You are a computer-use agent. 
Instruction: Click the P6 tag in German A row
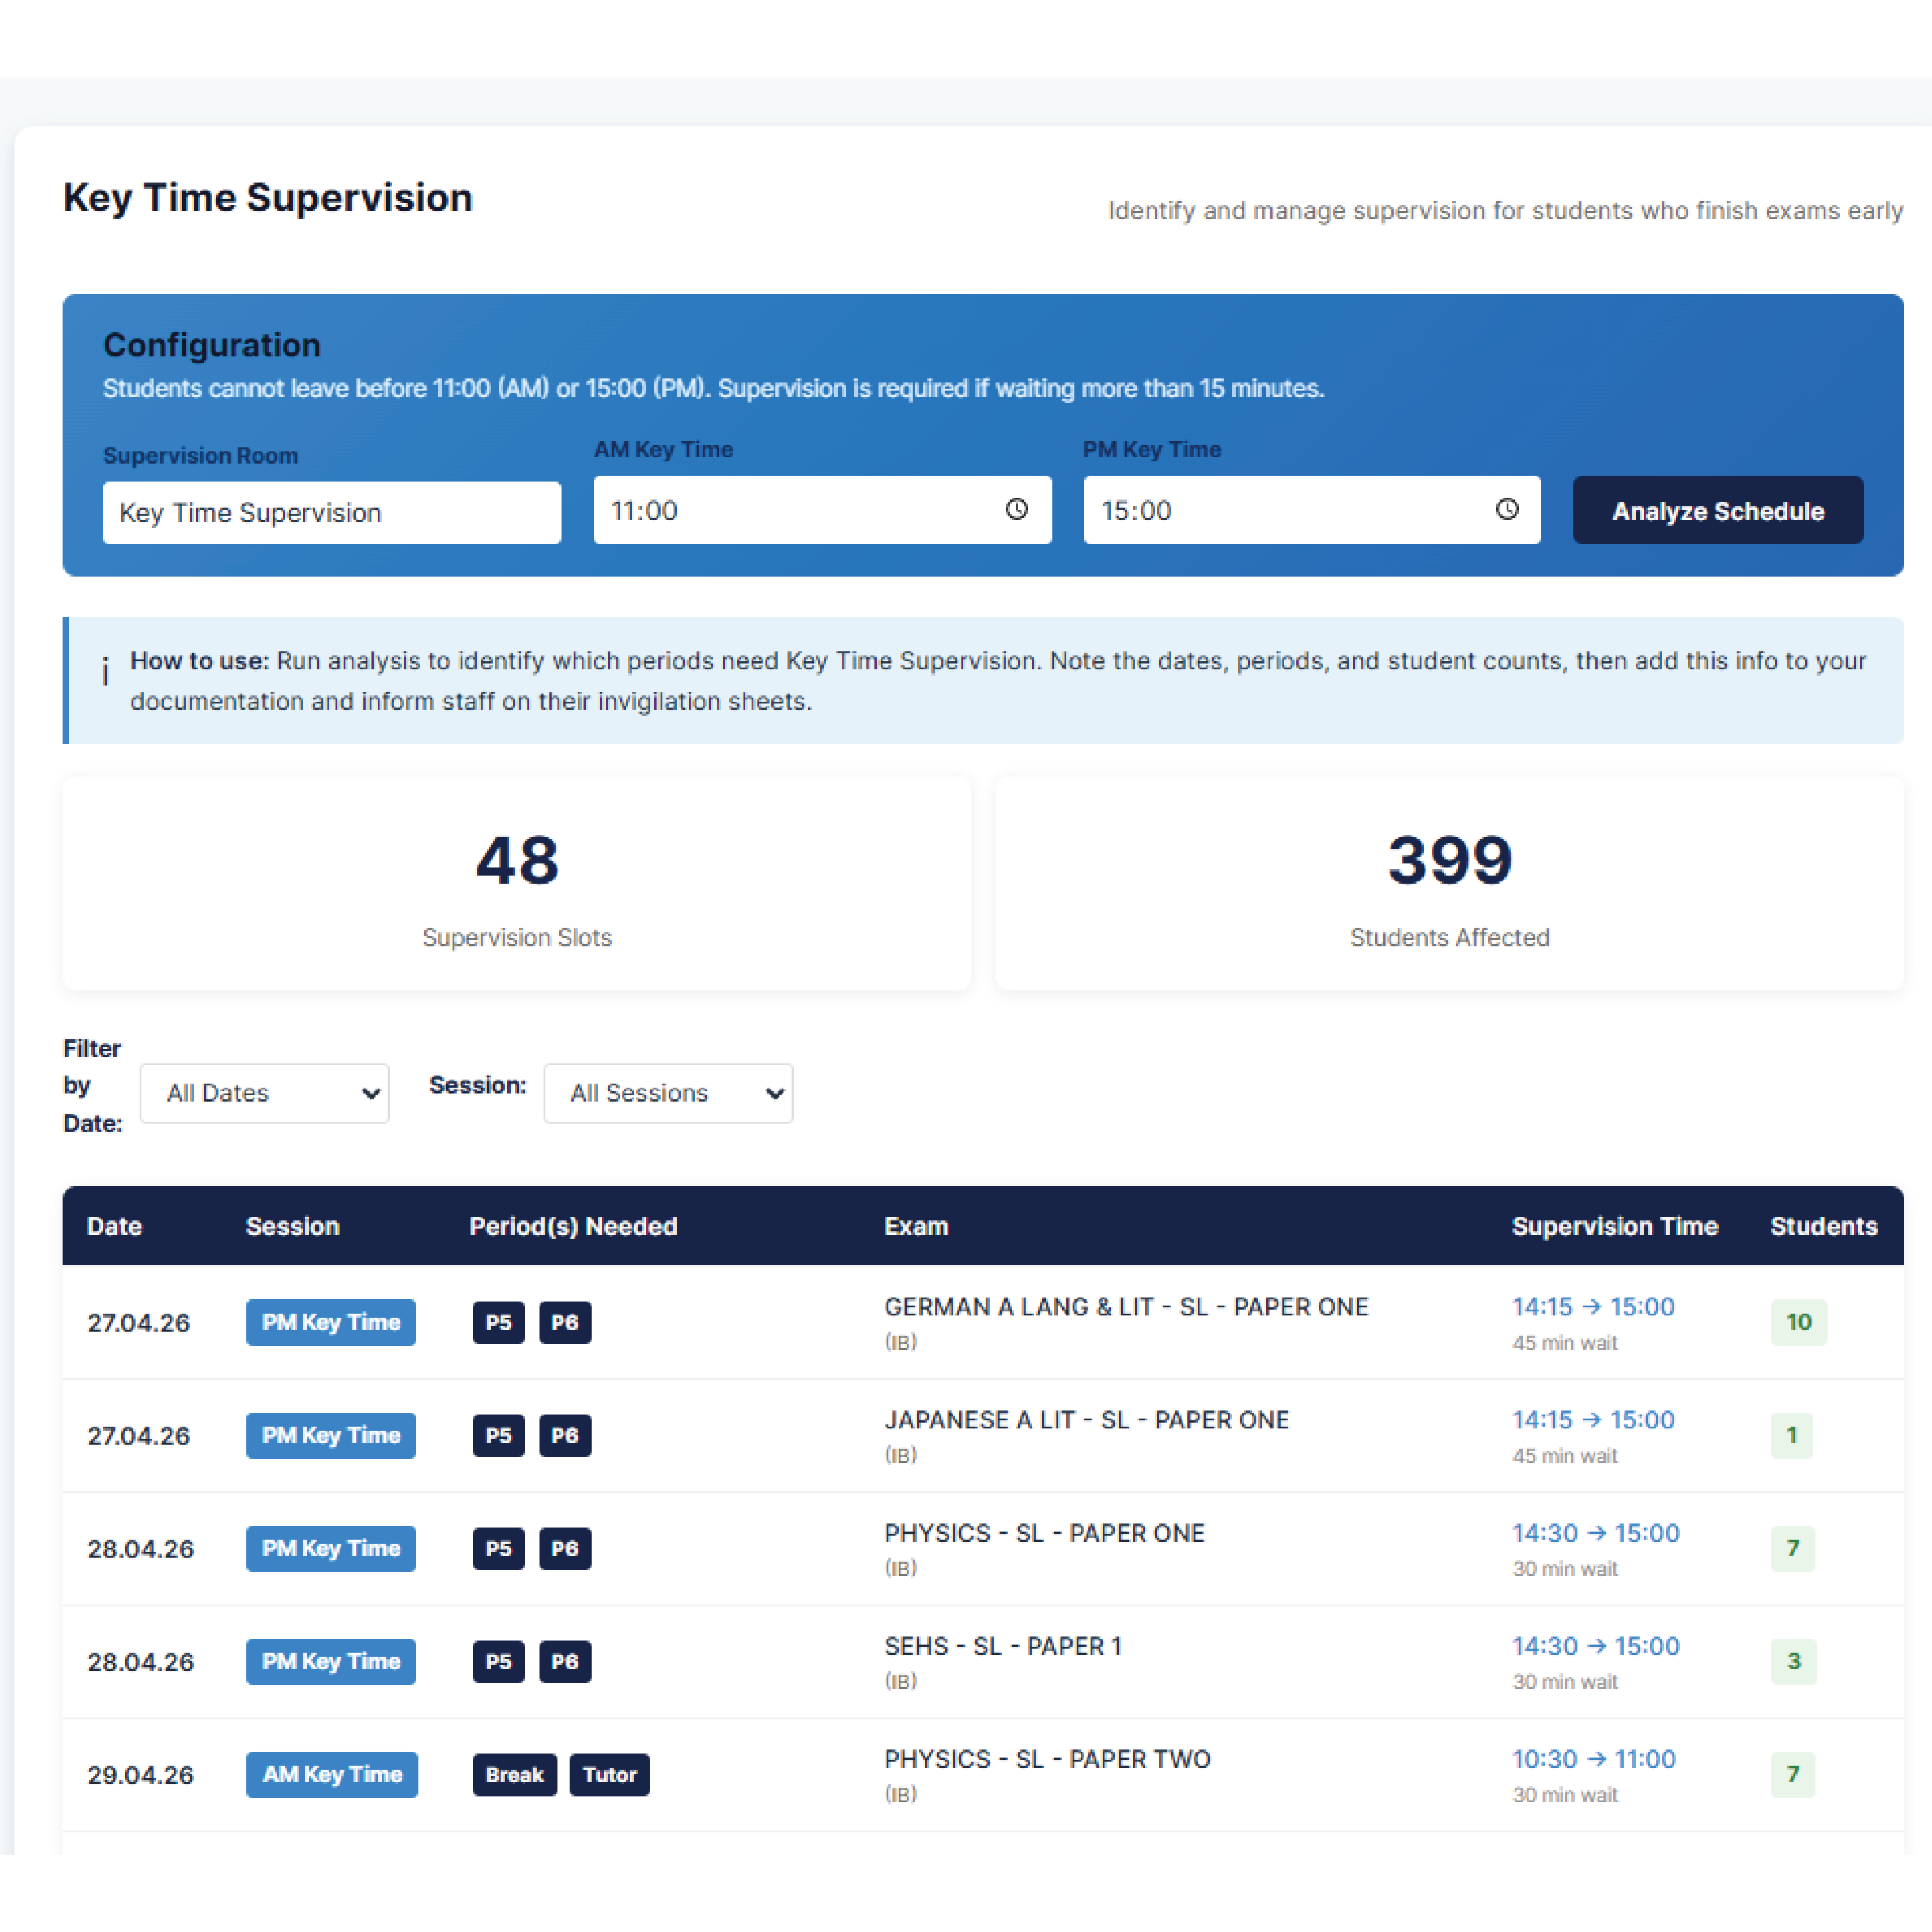565,1322
